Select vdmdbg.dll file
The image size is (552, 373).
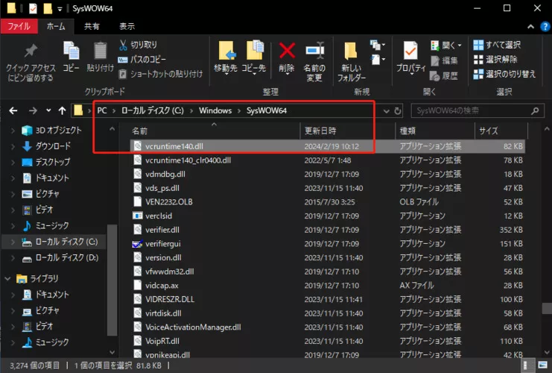pyautogui.click(x=327, y=174)
